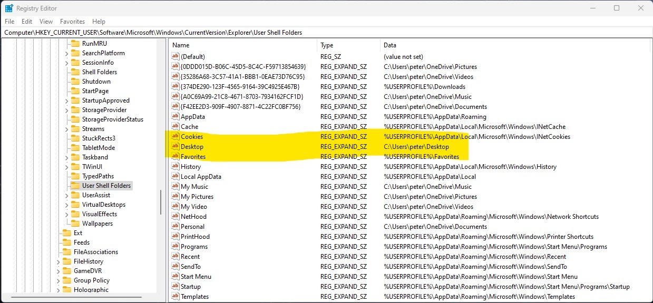Expand the StartupApproved key
653x303 pixels.
(x=66, y=100)
